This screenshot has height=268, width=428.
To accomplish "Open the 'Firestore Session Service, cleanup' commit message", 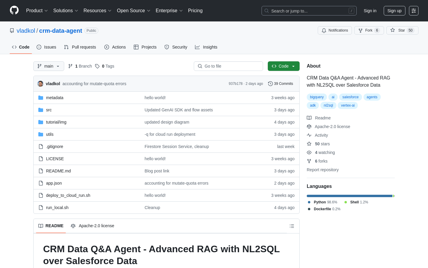I will [x=177, y=147].
